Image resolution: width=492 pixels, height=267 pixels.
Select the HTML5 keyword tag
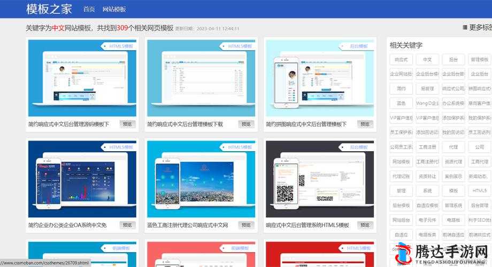pos(479,191)
